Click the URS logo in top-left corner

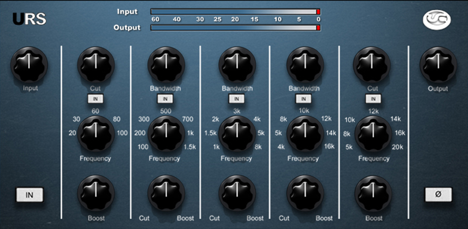click(x=29, y=19)
